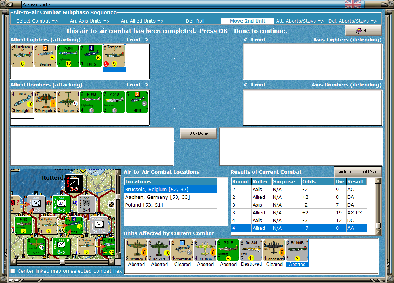The image size is (394, 283).
Task: Select the P-38J Lightning bomber counter
Action: tap(91, 102)
